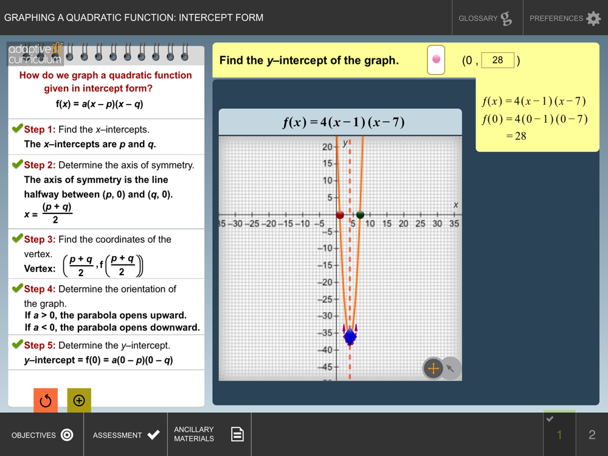Go to page 2 tab
Screen dimensions: 608x456
click(592, 434)
